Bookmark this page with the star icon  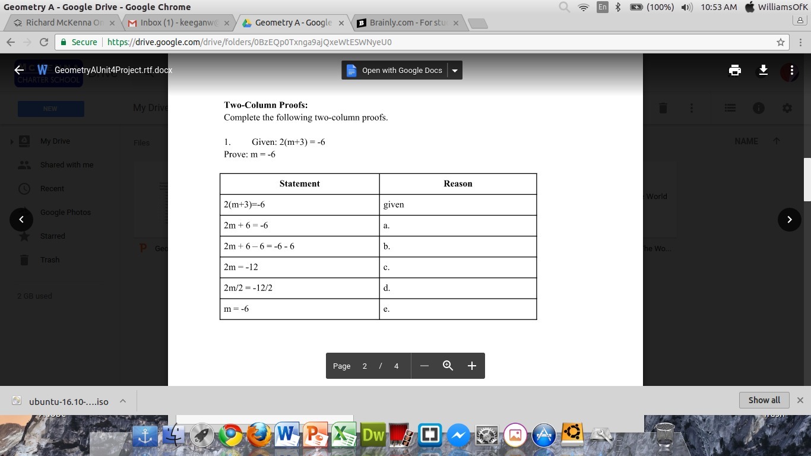[781, 42]
